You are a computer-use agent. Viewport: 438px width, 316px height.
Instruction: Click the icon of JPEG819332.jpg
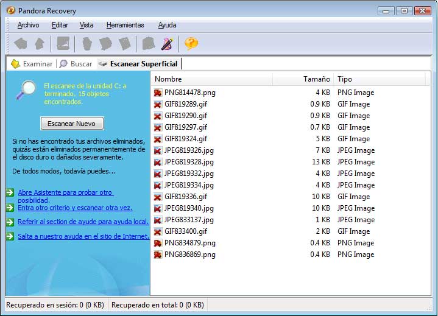tap(158, 174)
